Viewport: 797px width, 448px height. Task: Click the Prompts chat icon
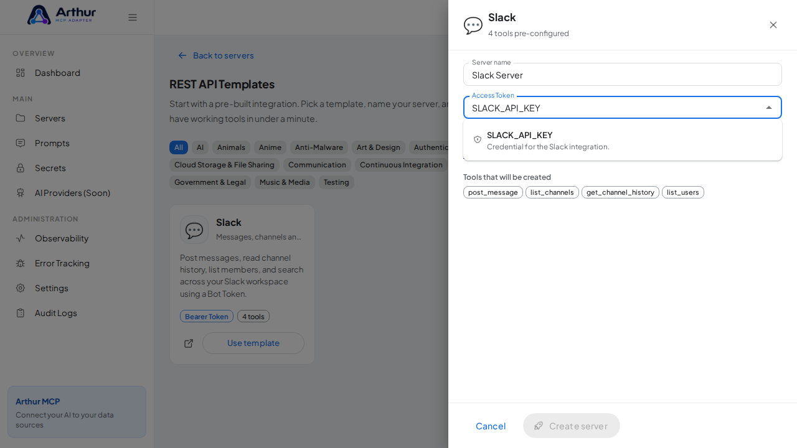click(21, 143)
